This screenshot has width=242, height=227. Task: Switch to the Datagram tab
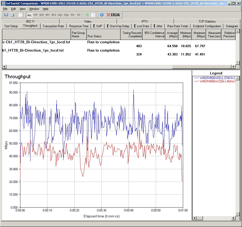pos(232,26)
